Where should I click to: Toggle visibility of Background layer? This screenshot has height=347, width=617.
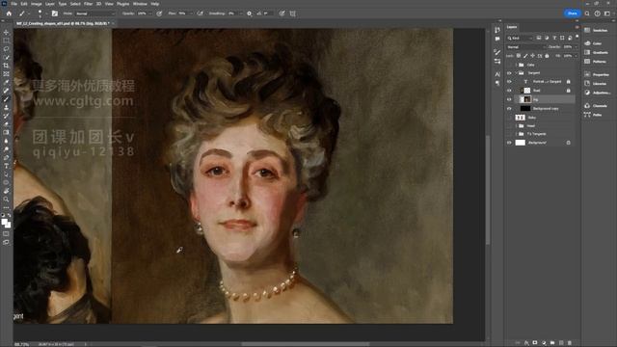[x=509, y=143]
